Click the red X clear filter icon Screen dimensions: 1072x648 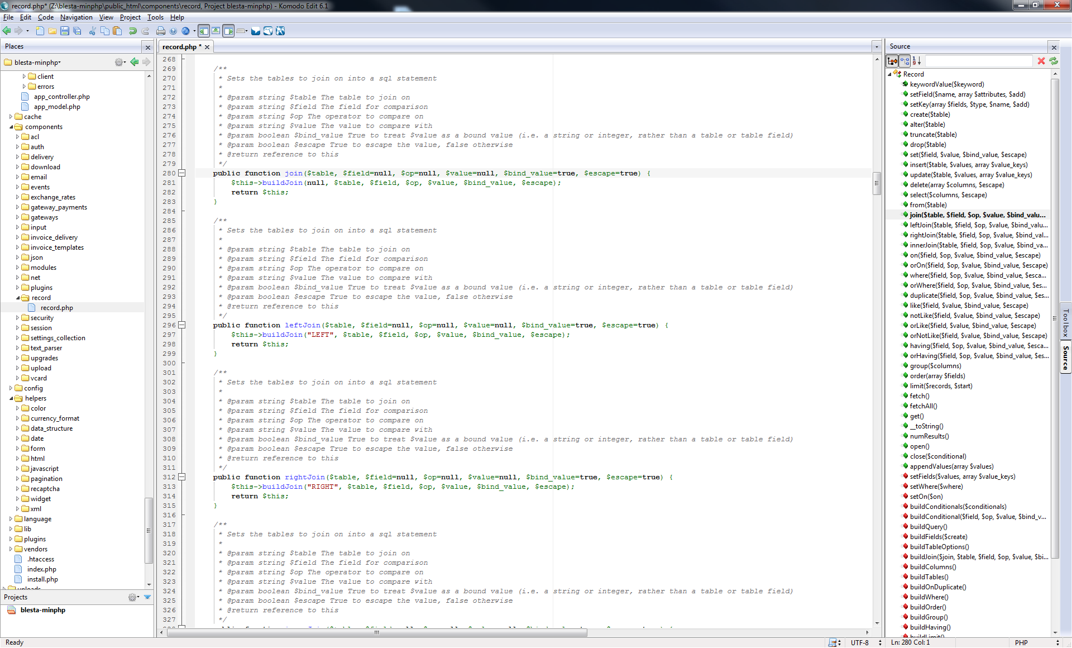(1041, 61)
